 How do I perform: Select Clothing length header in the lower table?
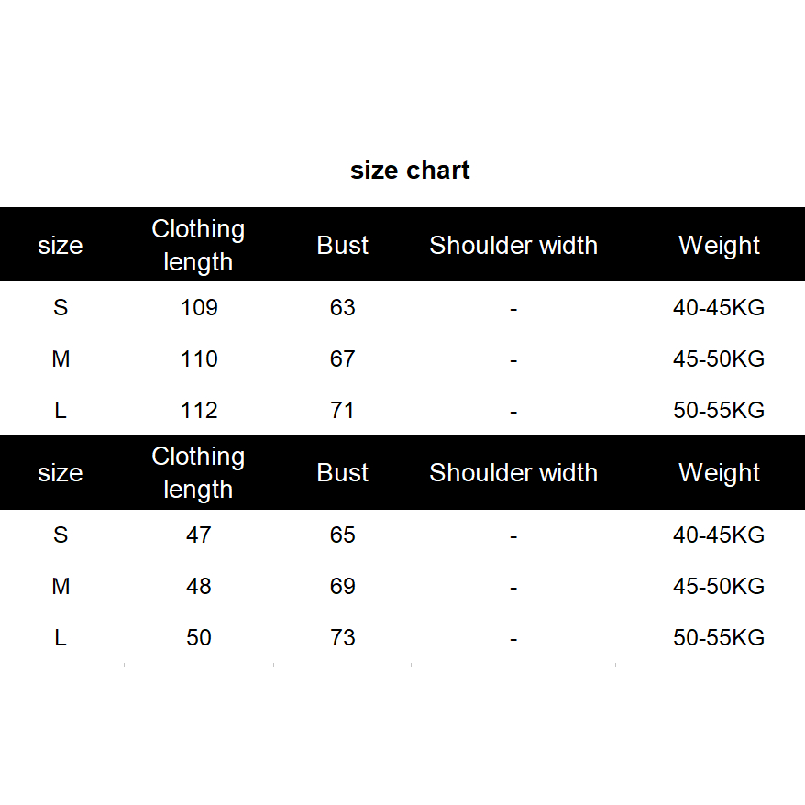click(x=198, y=472)
